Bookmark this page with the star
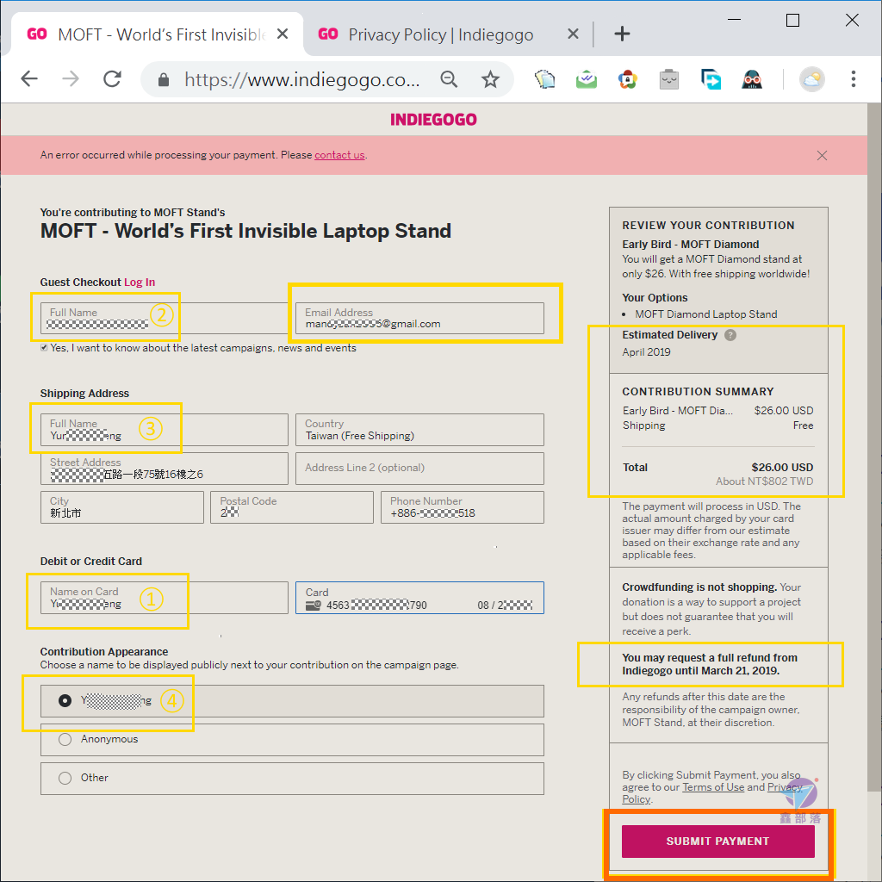 pos(490,79)
